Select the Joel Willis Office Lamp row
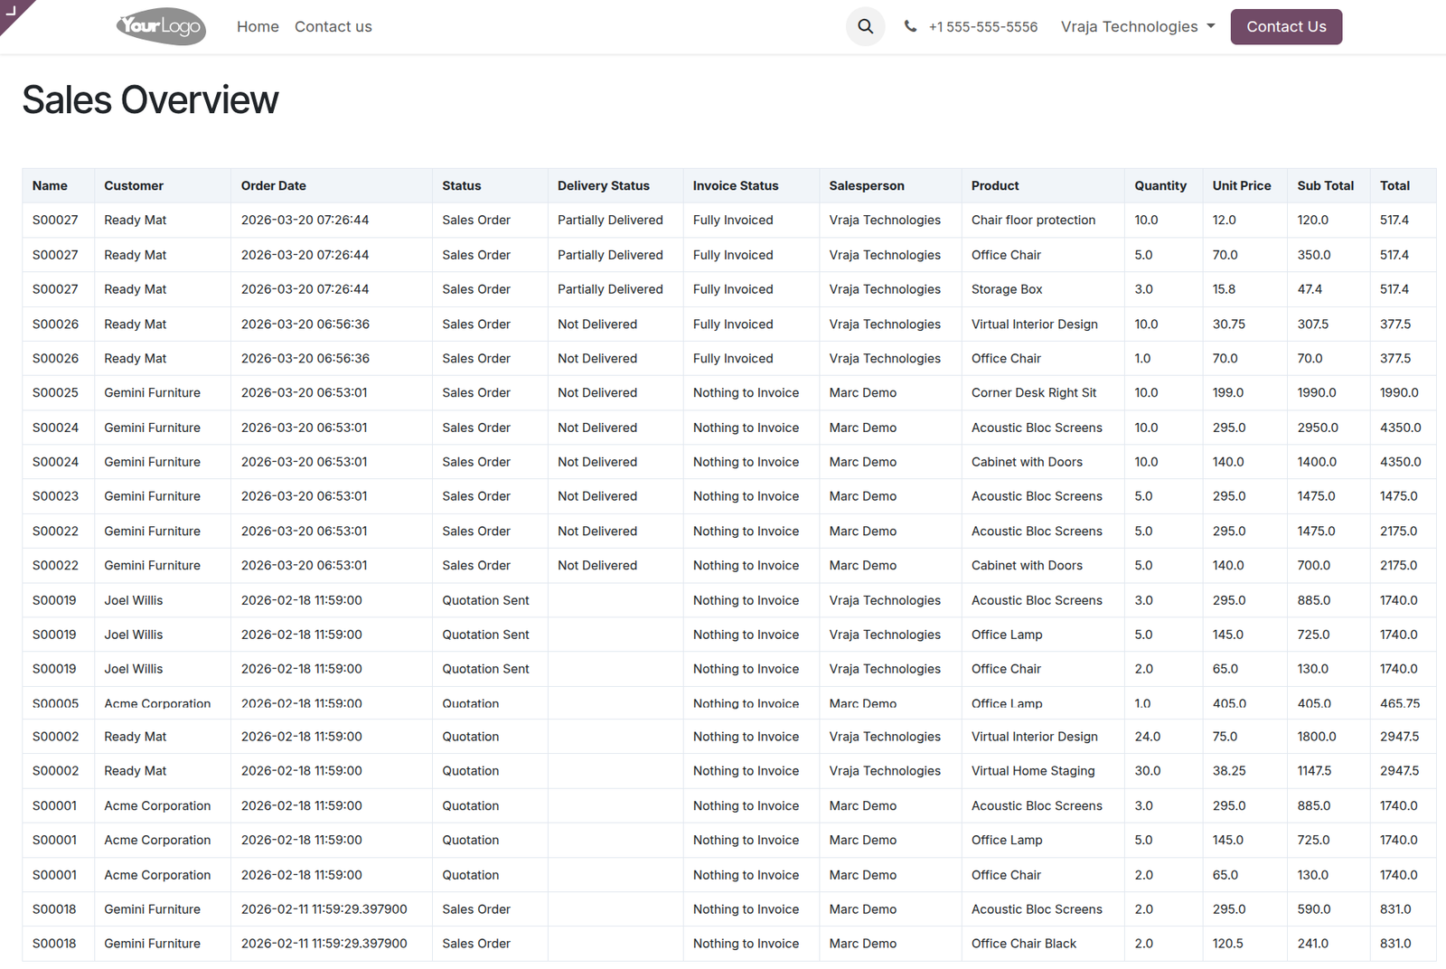 [x=728, y=635]
